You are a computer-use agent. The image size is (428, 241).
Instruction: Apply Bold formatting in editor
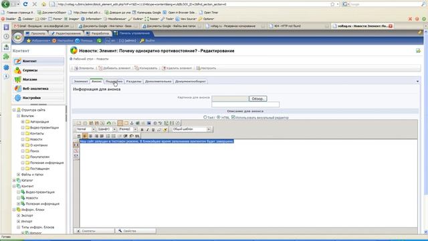tap(142, 129)
